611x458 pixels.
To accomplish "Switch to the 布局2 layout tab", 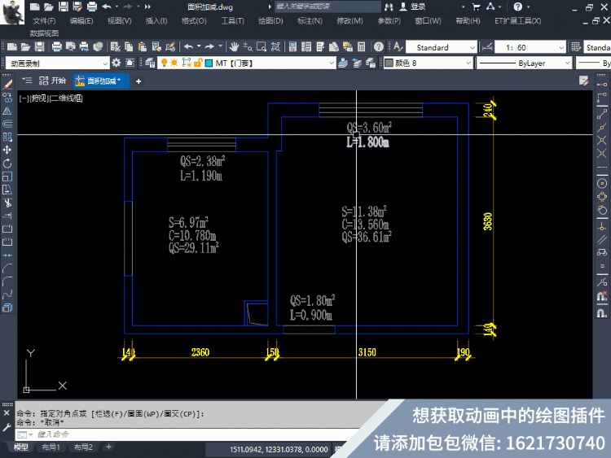I will pos(83,447).
